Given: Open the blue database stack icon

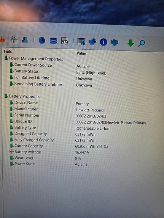Looking at the screenshot, I should pos(53,41).
